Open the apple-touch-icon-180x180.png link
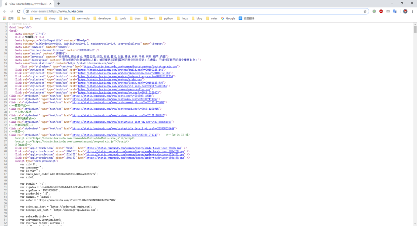417x226 pixels. pos(136,158)
